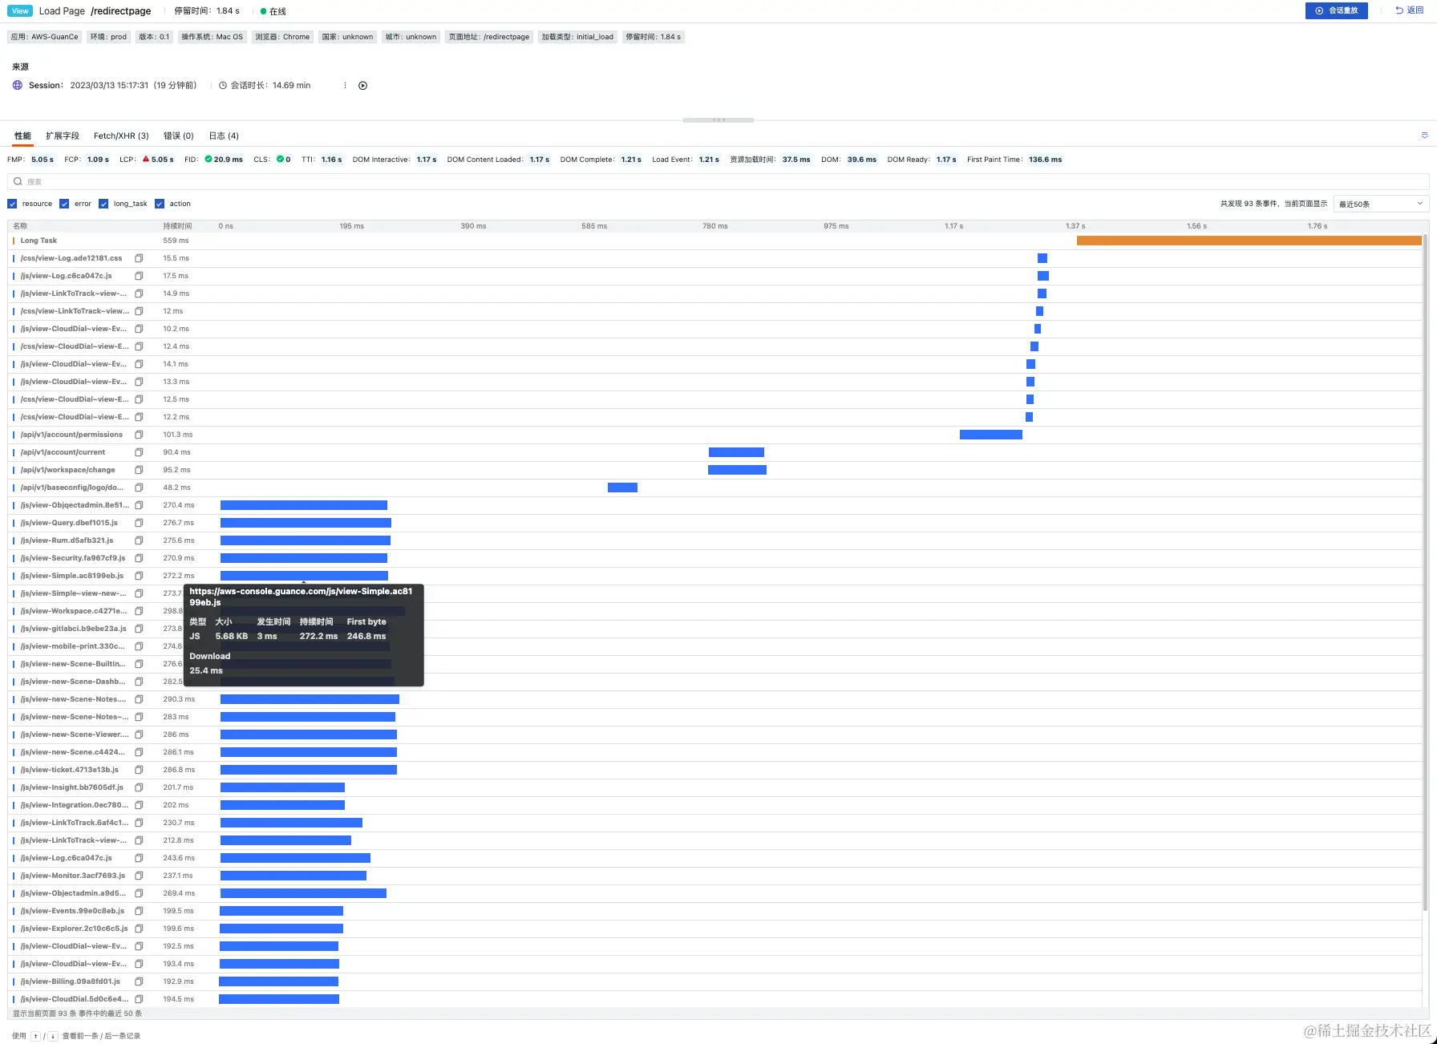This screenshot has width=1437, height=1044.
Task: Click the 应用: AWS-GuanCe tag
Action: point(45,37)
